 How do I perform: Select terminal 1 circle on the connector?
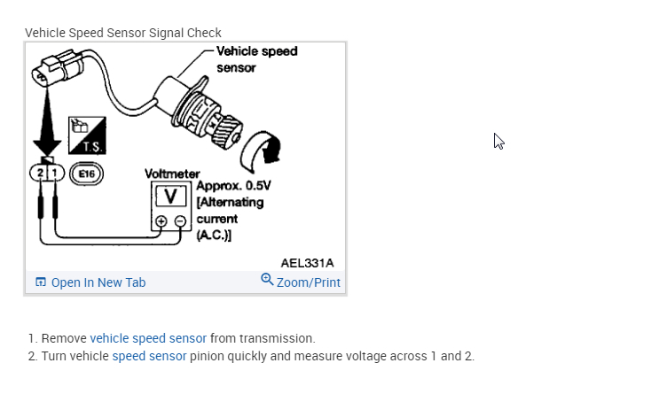click(55, 171)
